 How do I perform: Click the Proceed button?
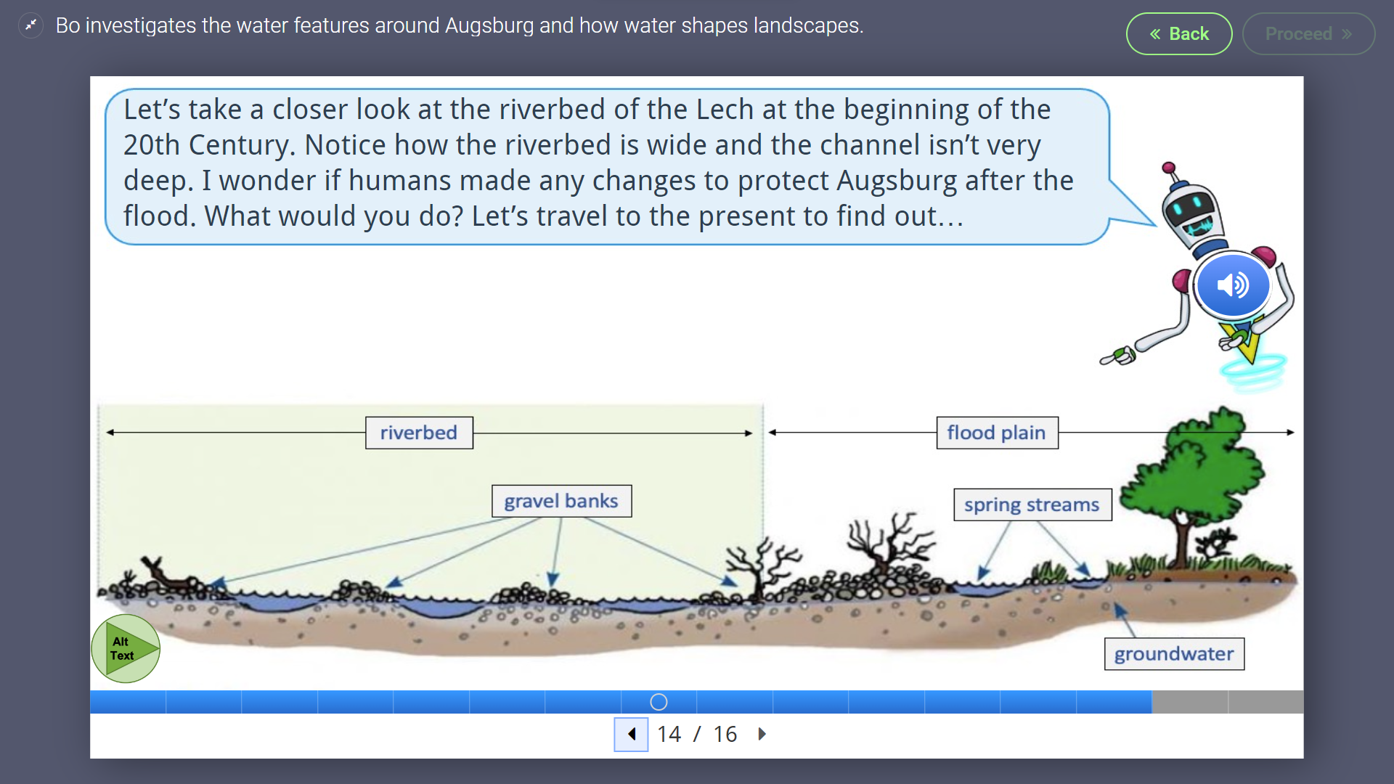click(1308, 34)
